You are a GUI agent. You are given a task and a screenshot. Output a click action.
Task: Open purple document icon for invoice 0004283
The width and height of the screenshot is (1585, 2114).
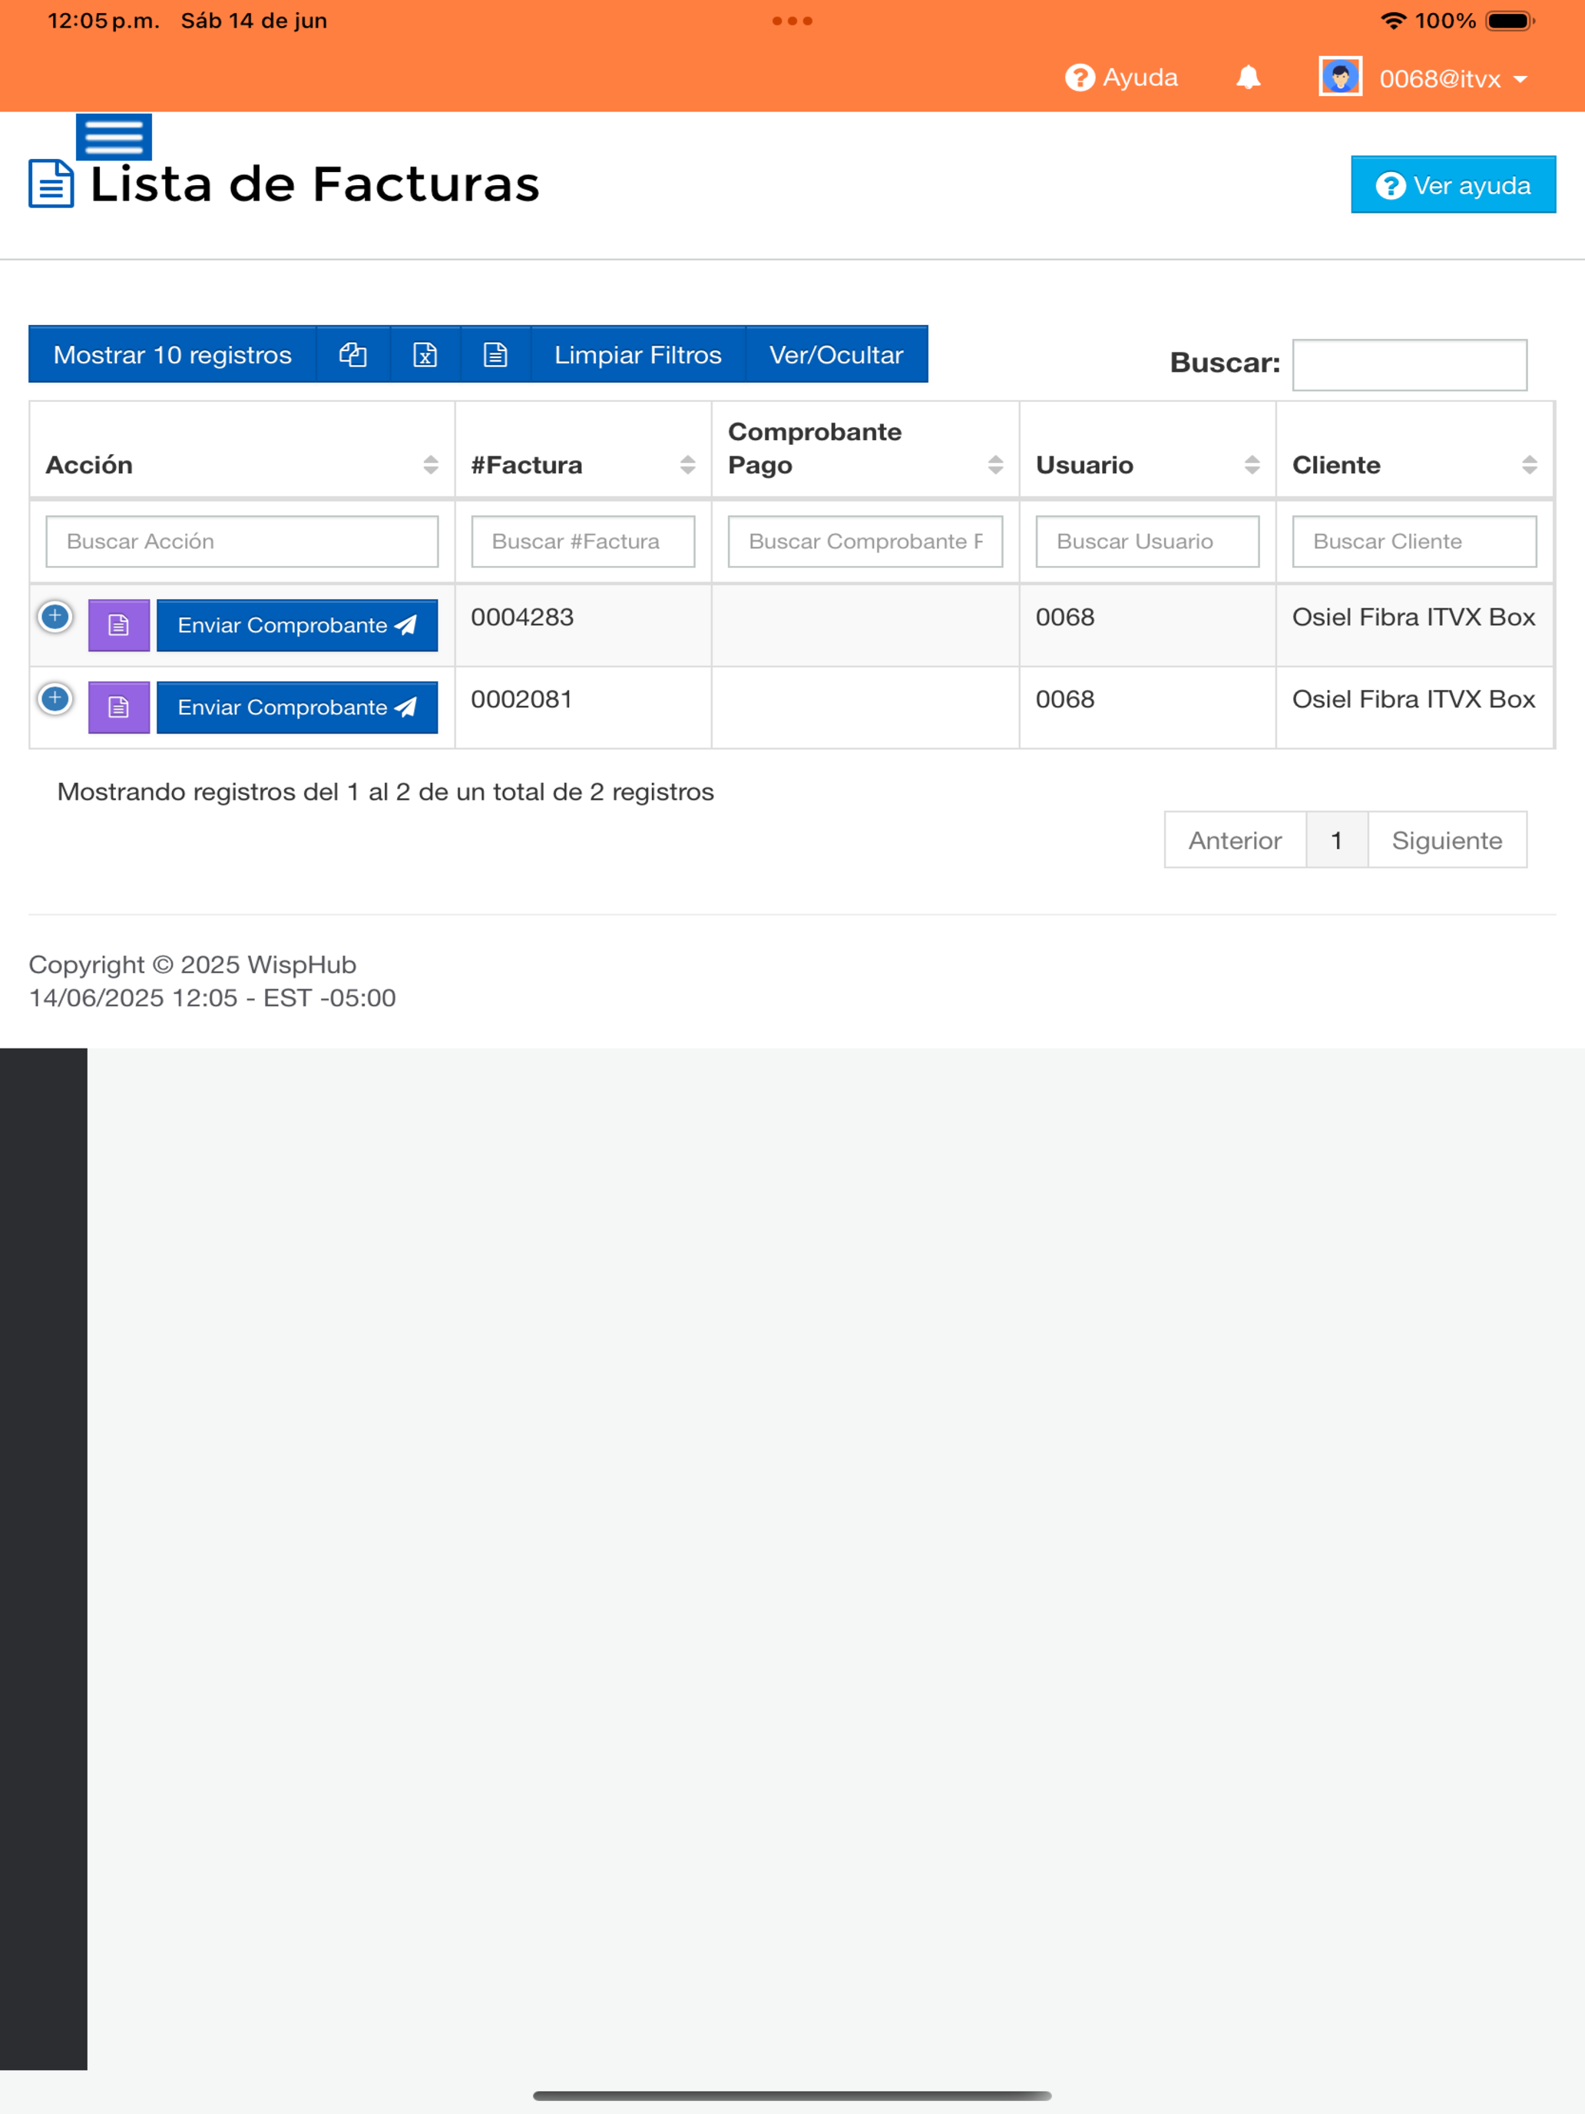pos(118,625)
